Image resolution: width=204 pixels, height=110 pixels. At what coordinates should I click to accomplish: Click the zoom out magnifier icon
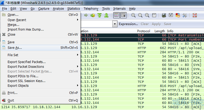[x=140, y=15]
